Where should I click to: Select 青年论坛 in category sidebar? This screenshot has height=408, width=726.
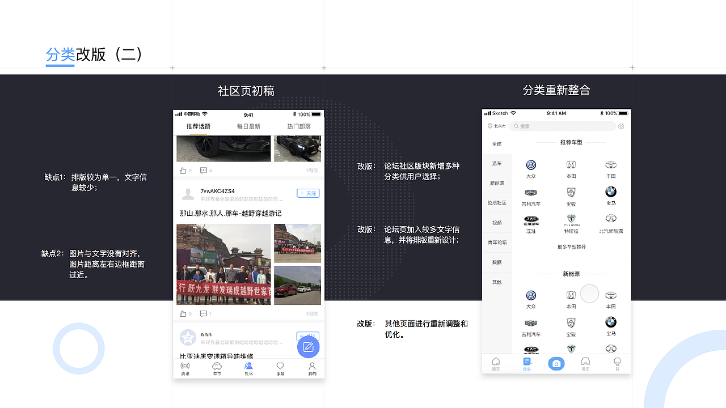pyautogui.click(x=497, y=243)
